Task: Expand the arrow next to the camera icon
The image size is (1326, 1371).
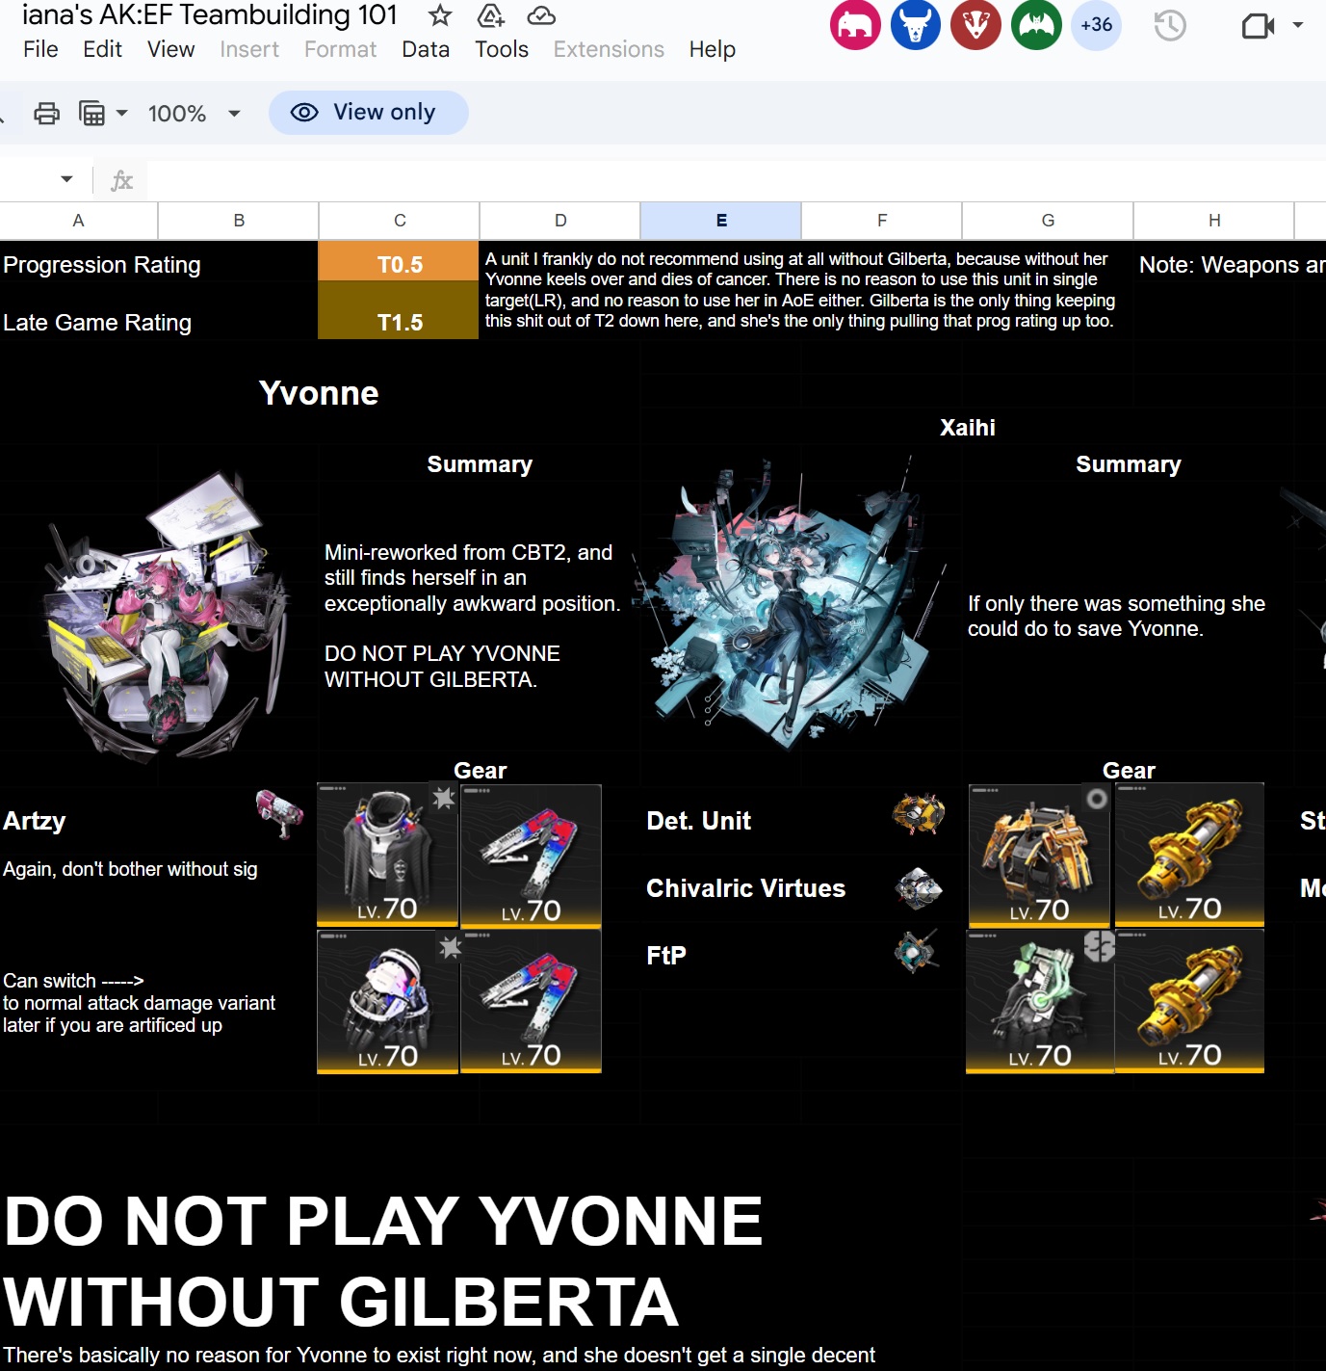Action: 1298,25
